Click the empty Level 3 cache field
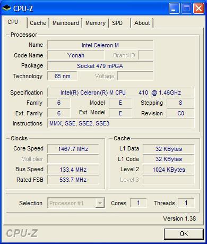 (168, 180)
